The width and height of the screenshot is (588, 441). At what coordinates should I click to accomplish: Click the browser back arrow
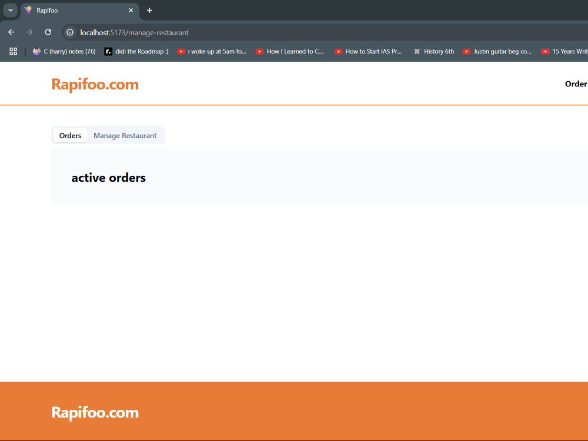pos(11,32)
